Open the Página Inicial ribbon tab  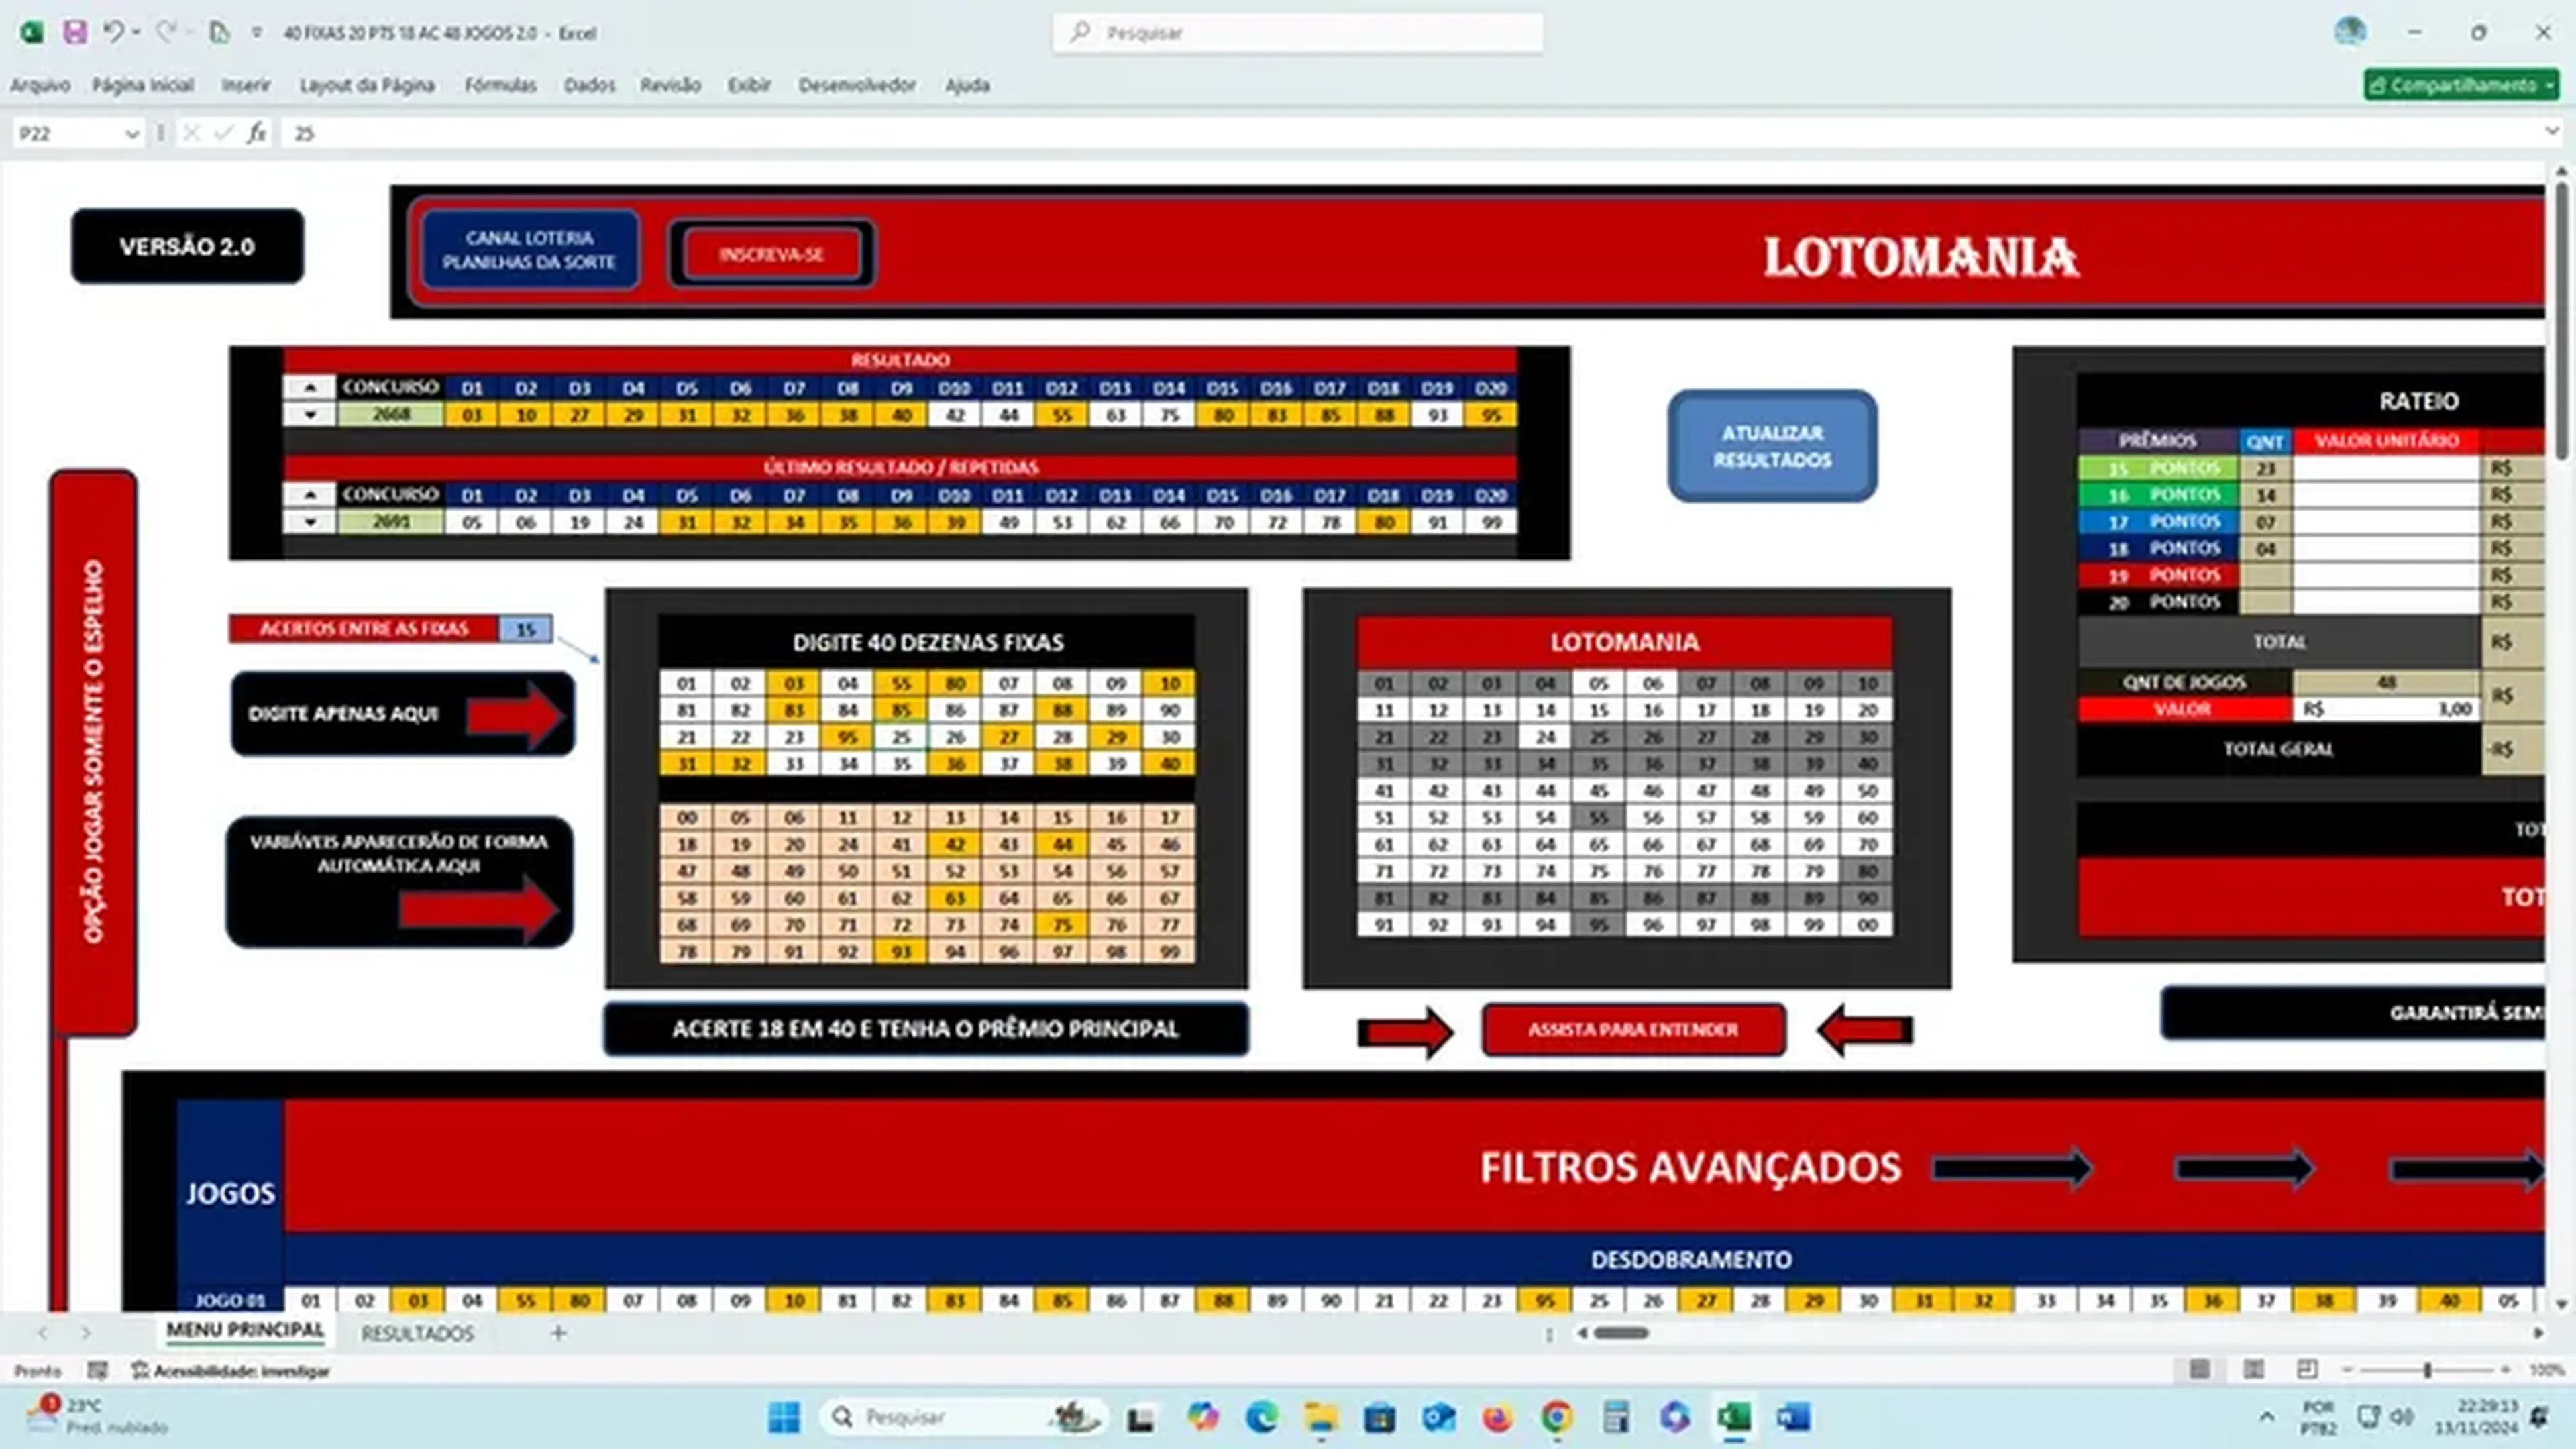point(143,85)
